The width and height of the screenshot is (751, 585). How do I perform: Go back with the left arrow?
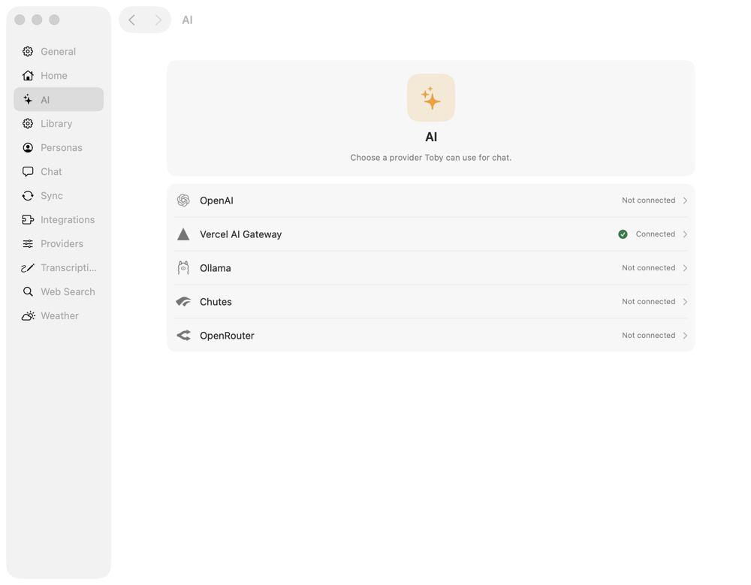(132, 20)
